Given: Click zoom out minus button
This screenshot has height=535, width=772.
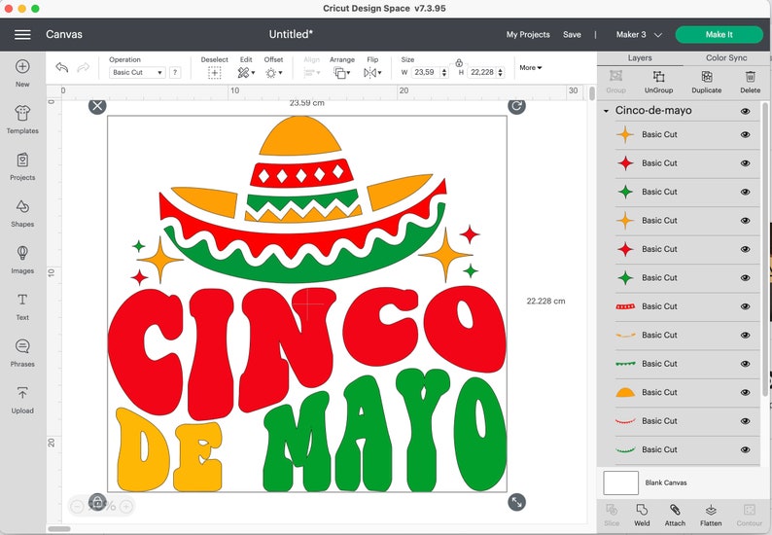Looking at the screenshot, I should 78,506.
